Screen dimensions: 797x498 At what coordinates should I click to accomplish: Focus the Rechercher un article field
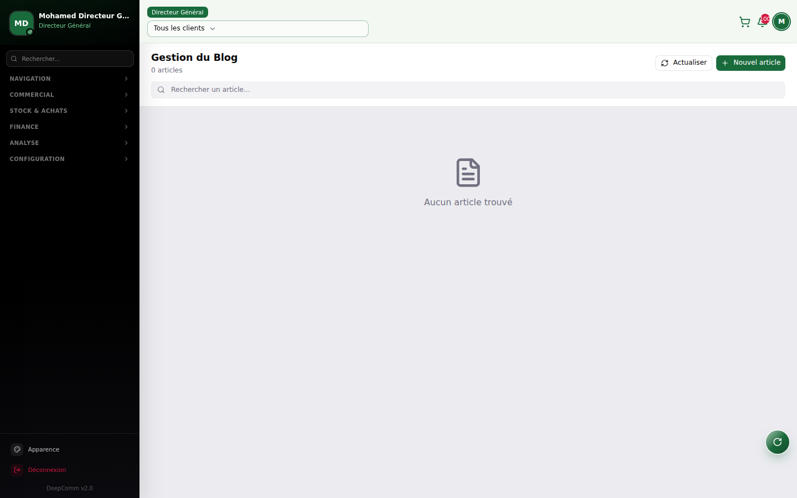coord(468,90)
